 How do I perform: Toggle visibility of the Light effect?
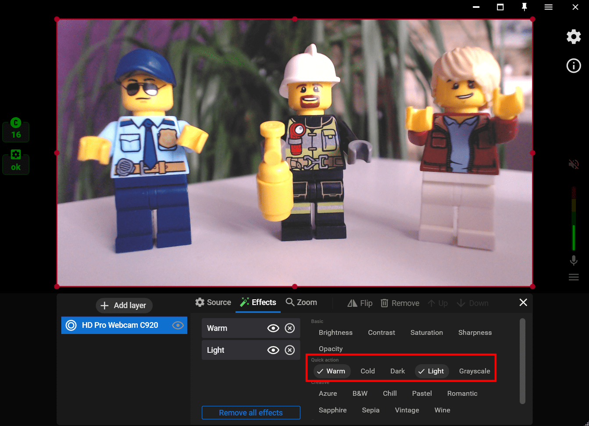tap(273, 350)
